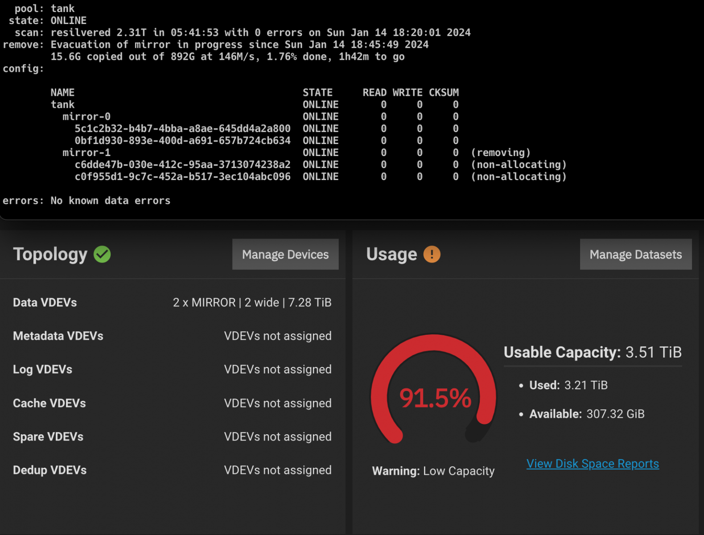Image resolution: width=704 pixels, height=535 pixels.
Task: Click the Topology card heading
Action: tap(50, 255)
